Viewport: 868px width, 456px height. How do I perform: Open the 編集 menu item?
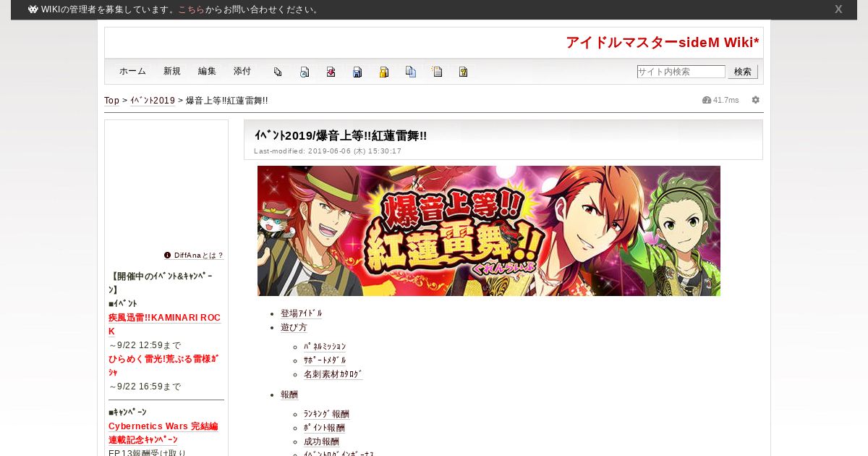(208, 71)
